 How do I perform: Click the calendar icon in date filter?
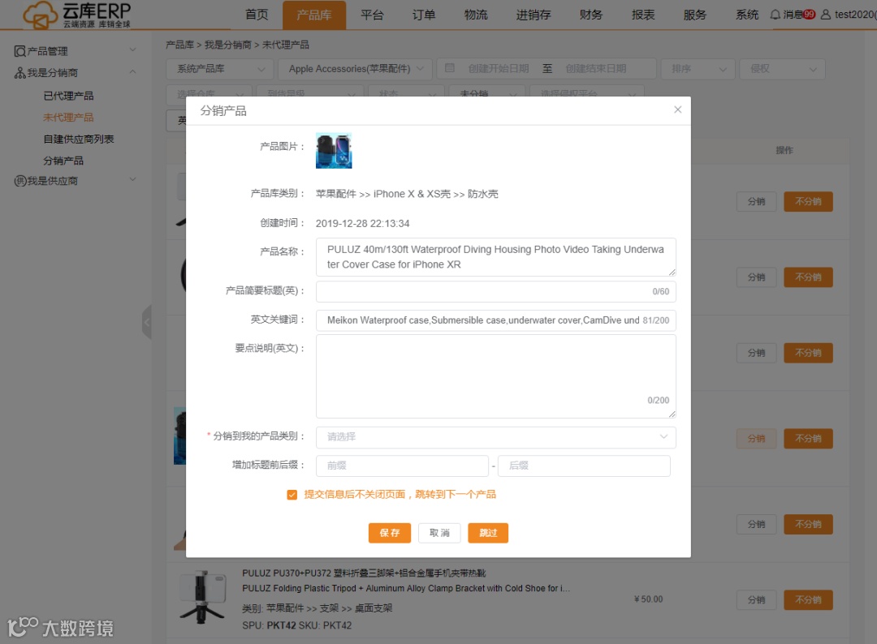[449, 68]
